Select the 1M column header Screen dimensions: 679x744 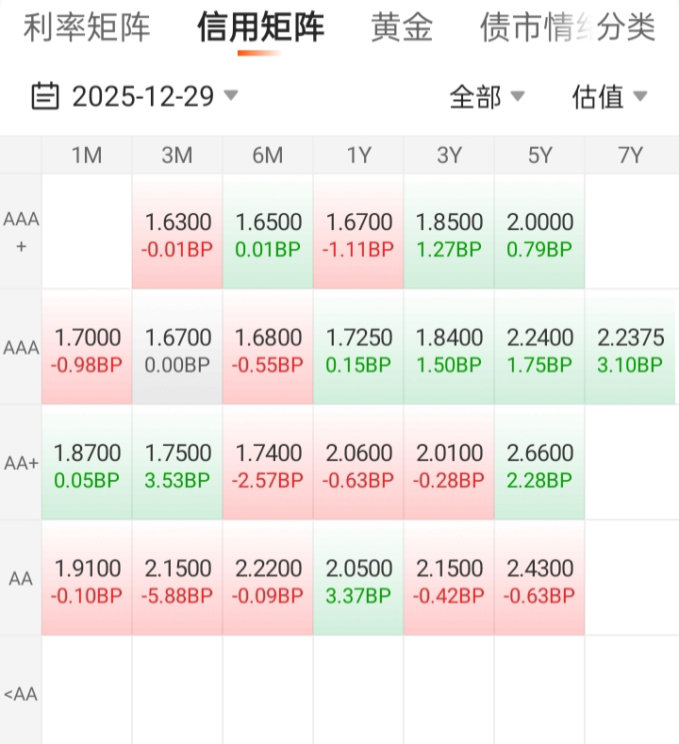point(87,156)
